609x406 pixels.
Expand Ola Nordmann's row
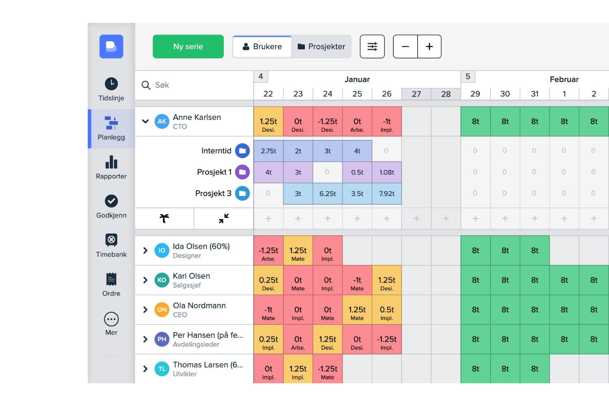(x=145, y=310)
